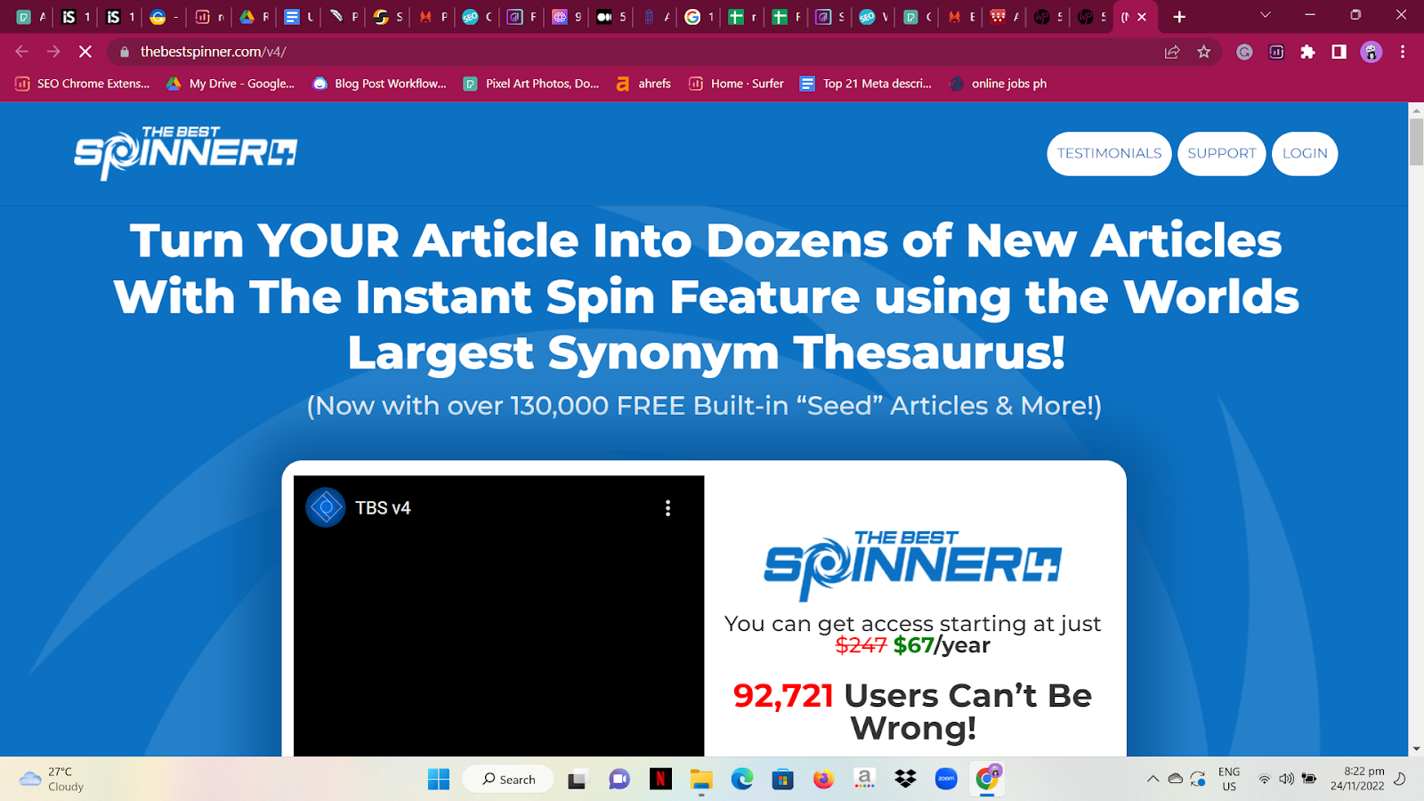Open the SEO Chrome Extensions bookmark
This screenshot has height=801, width=1424.
[x=82, y=84]
